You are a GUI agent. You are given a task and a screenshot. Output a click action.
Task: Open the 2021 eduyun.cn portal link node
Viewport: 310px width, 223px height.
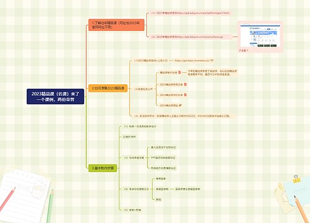click(190, 13)
